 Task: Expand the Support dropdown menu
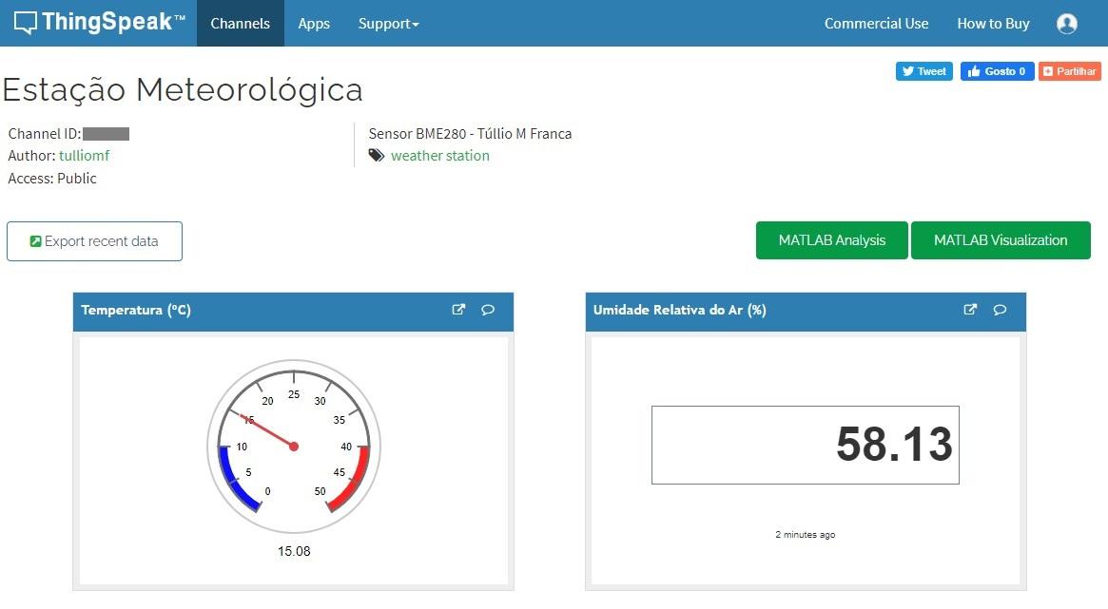[x=389, y=24]
